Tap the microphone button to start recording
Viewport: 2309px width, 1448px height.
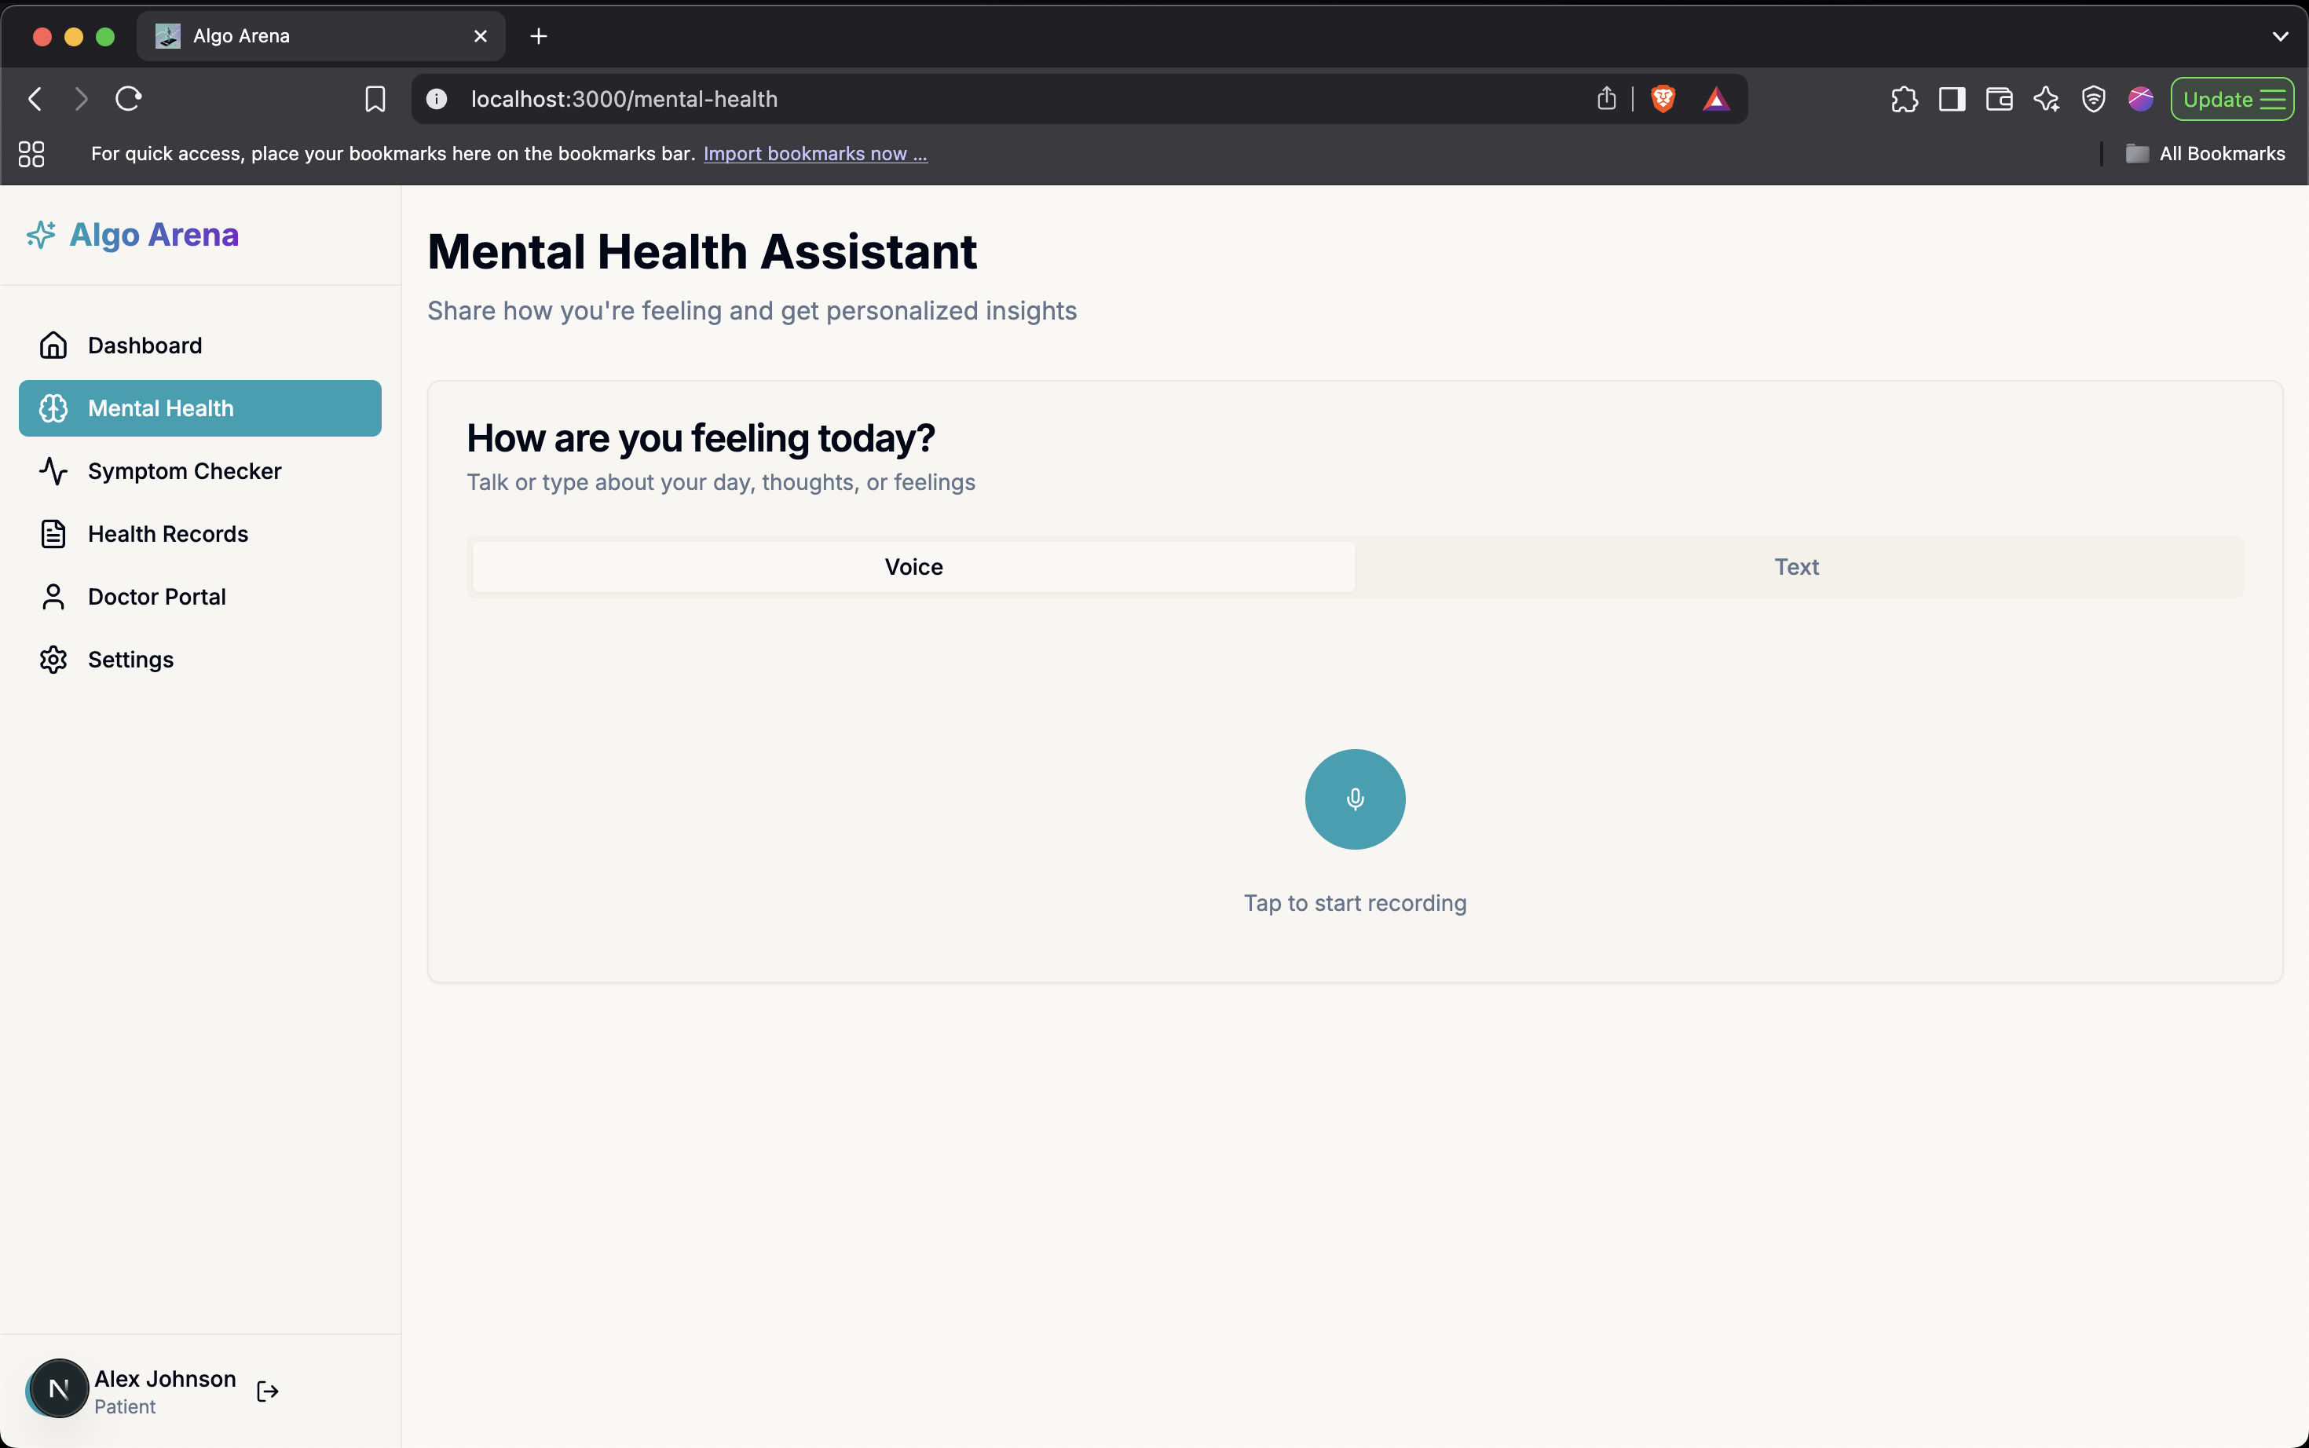tap(1354, 799)
